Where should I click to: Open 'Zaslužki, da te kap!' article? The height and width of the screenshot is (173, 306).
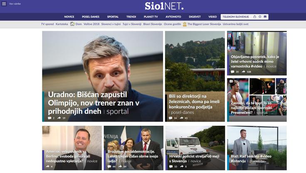(252, 108)
